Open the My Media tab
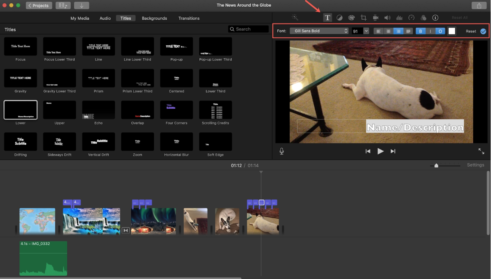 tap(80, 18)
